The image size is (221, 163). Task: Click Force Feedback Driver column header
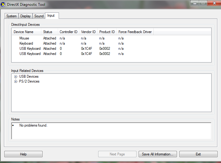135,32
